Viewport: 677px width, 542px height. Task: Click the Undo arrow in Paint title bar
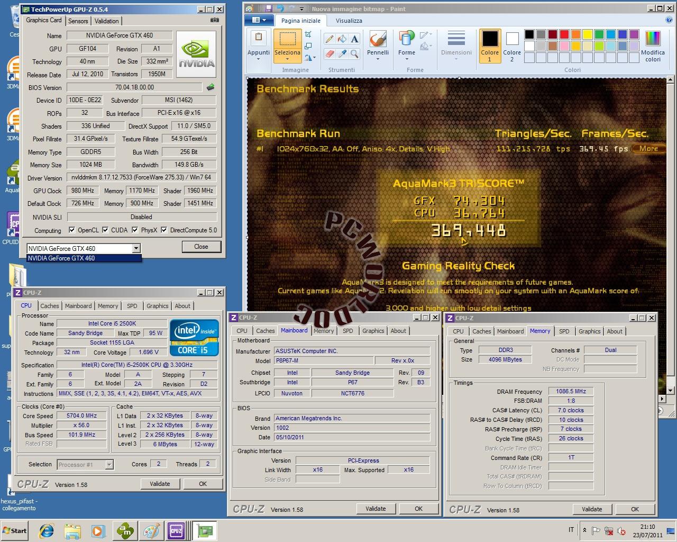(x=280, y=8)
